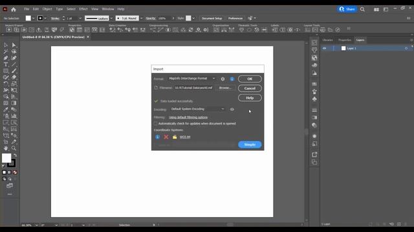
Task: Expand the Opacity value arrow
Action: pyautogui.click(x=173, y=19)
